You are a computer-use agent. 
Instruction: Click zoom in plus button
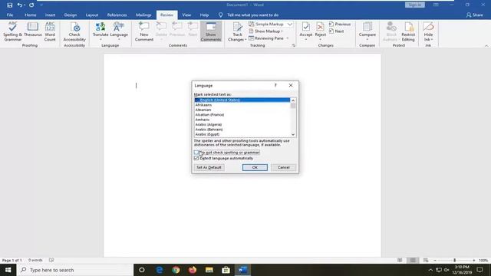[x=474, y=260]
